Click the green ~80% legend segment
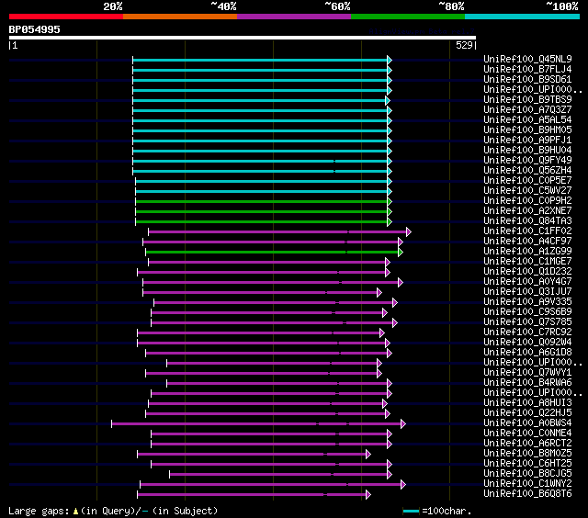Screen dimensions: 588x518 [x=407, y=17]
